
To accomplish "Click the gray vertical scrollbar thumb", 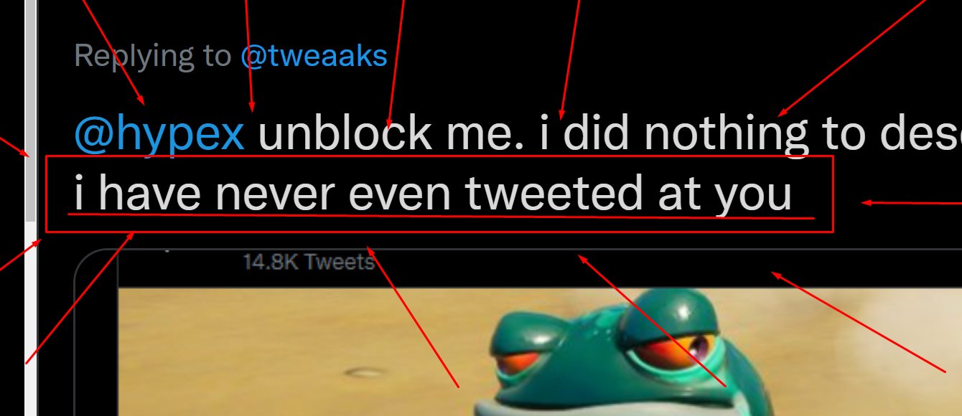I will [x=30, y=111].
